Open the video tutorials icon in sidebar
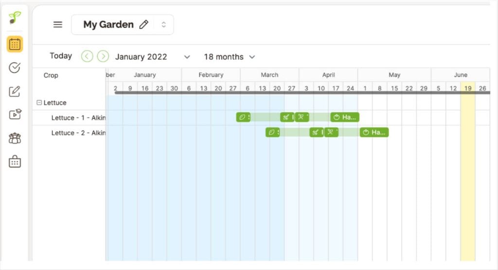The width and height of the screenshot is (498, 270). (x=15, y=114)
